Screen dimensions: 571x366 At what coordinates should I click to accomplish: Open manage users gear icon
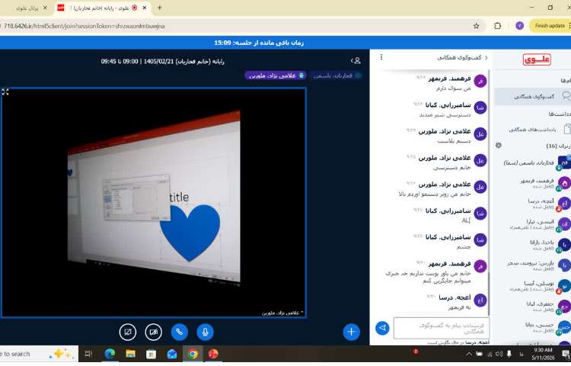(499, 146)
